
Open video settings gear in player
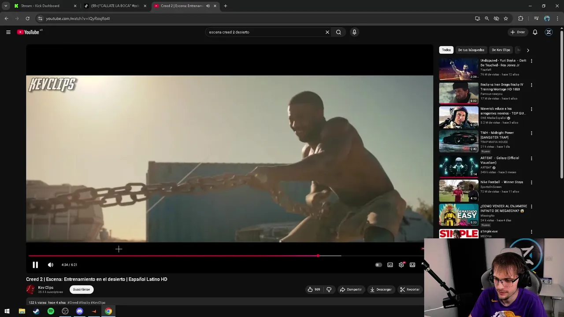401,265
